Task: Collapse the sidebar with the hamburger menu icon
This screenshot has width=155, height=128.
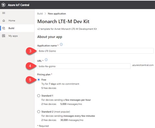Action: point(4,13)
